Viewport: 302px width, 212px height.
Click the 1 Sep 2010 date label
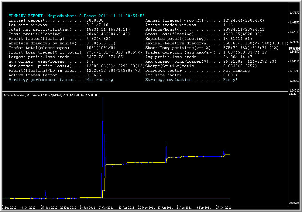pos(9,208)
